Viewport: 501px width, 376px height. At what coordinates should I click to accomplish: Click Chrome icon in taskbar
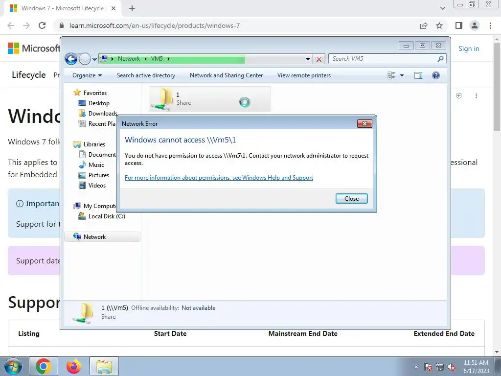tap(44, 366)
